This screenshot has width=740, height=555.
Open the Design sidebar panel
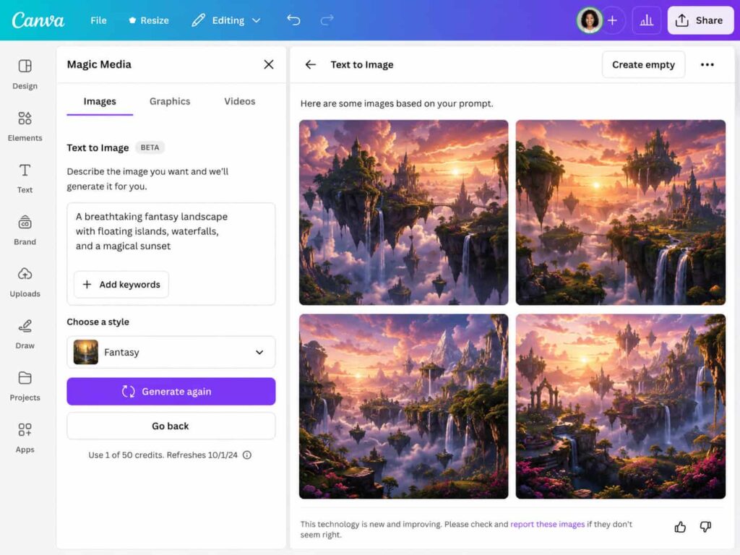tap(25, 74)
